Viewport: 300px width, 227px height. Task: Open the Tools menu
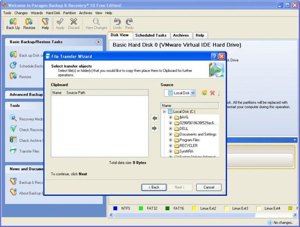[x=7, y=13]
